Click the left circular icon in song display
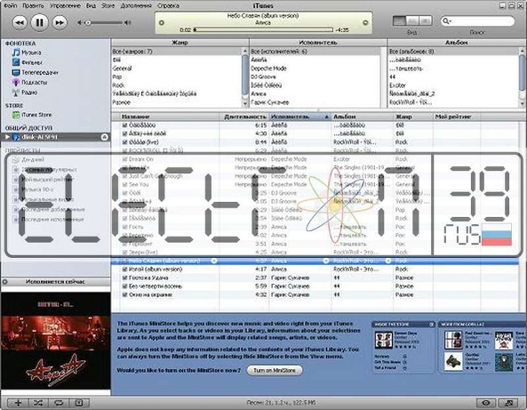Image resolution: width=527 pixels, height=410 pixels. 162,22
